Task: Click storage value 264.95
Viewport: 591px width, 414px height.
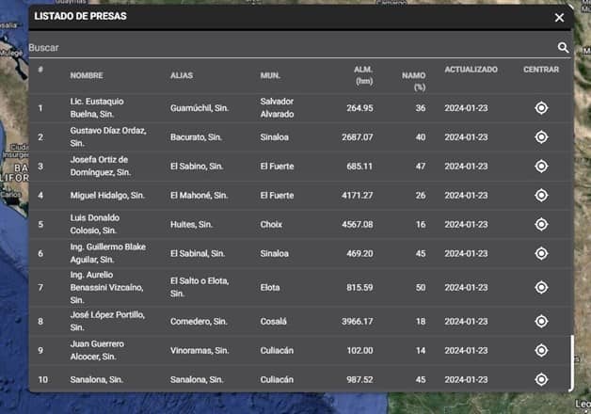Action: tap(359, 108)
